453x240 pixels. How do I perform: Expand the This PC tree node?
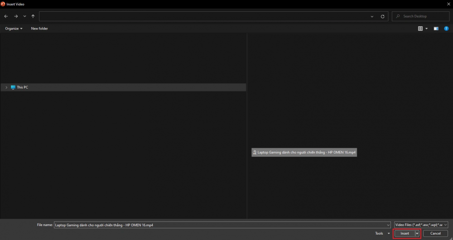[x=6, y=87]
